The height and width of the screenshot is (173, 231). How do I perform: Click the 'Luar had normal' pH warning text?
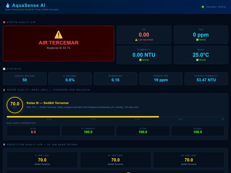click(x=145, y=40)
